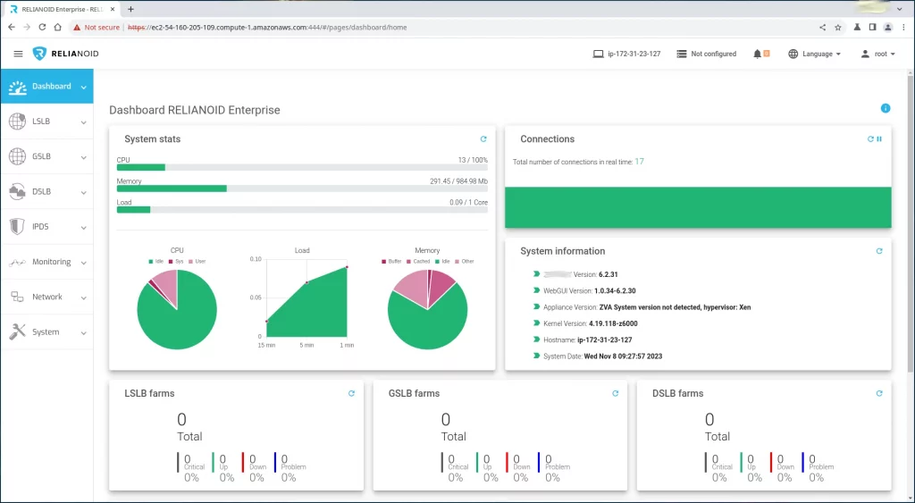Click the Memory usage progress bar
915x503 pixels.
[302, 189]
